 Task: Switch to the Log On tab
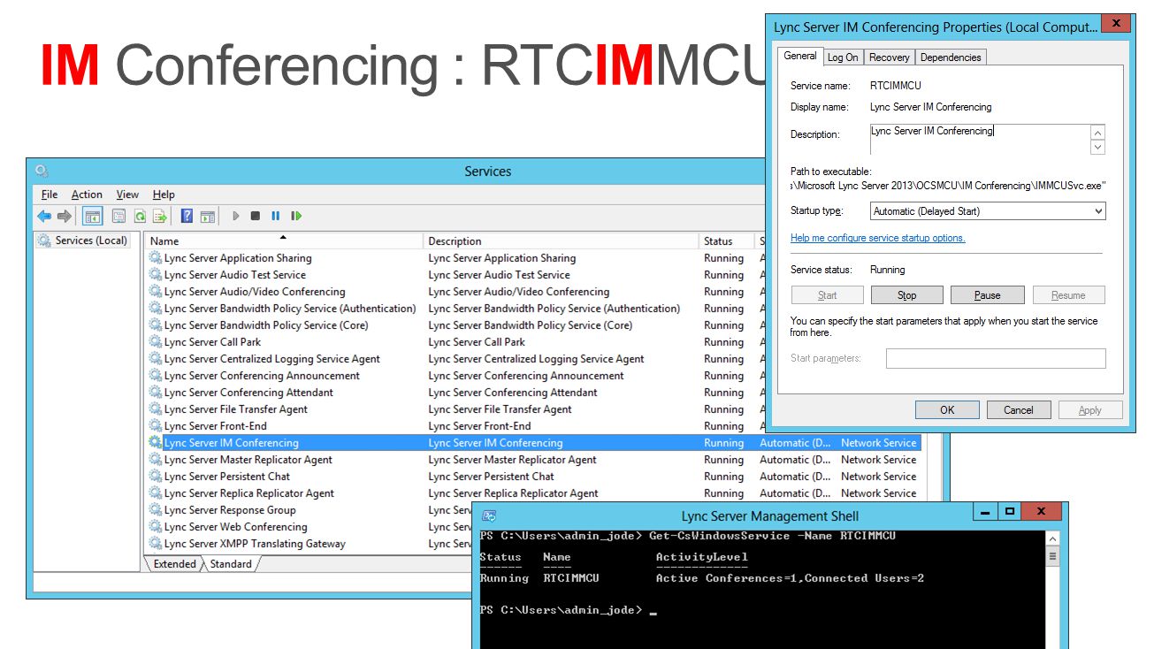tap(843, 57)
